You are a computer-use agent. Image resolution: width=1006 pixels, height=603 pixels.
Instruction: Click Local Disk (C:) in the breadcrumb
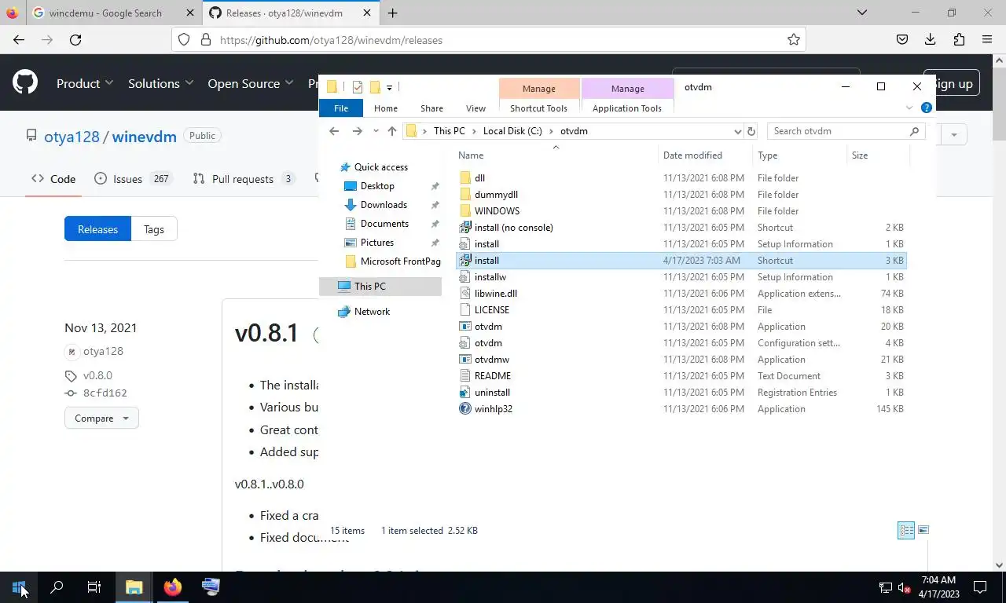[512, 131]
